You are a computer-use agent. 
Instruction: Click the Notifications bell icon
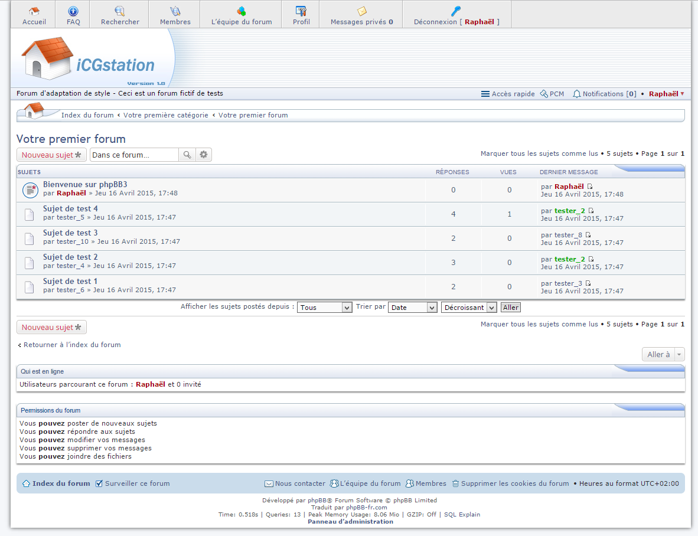pos(577,94)
